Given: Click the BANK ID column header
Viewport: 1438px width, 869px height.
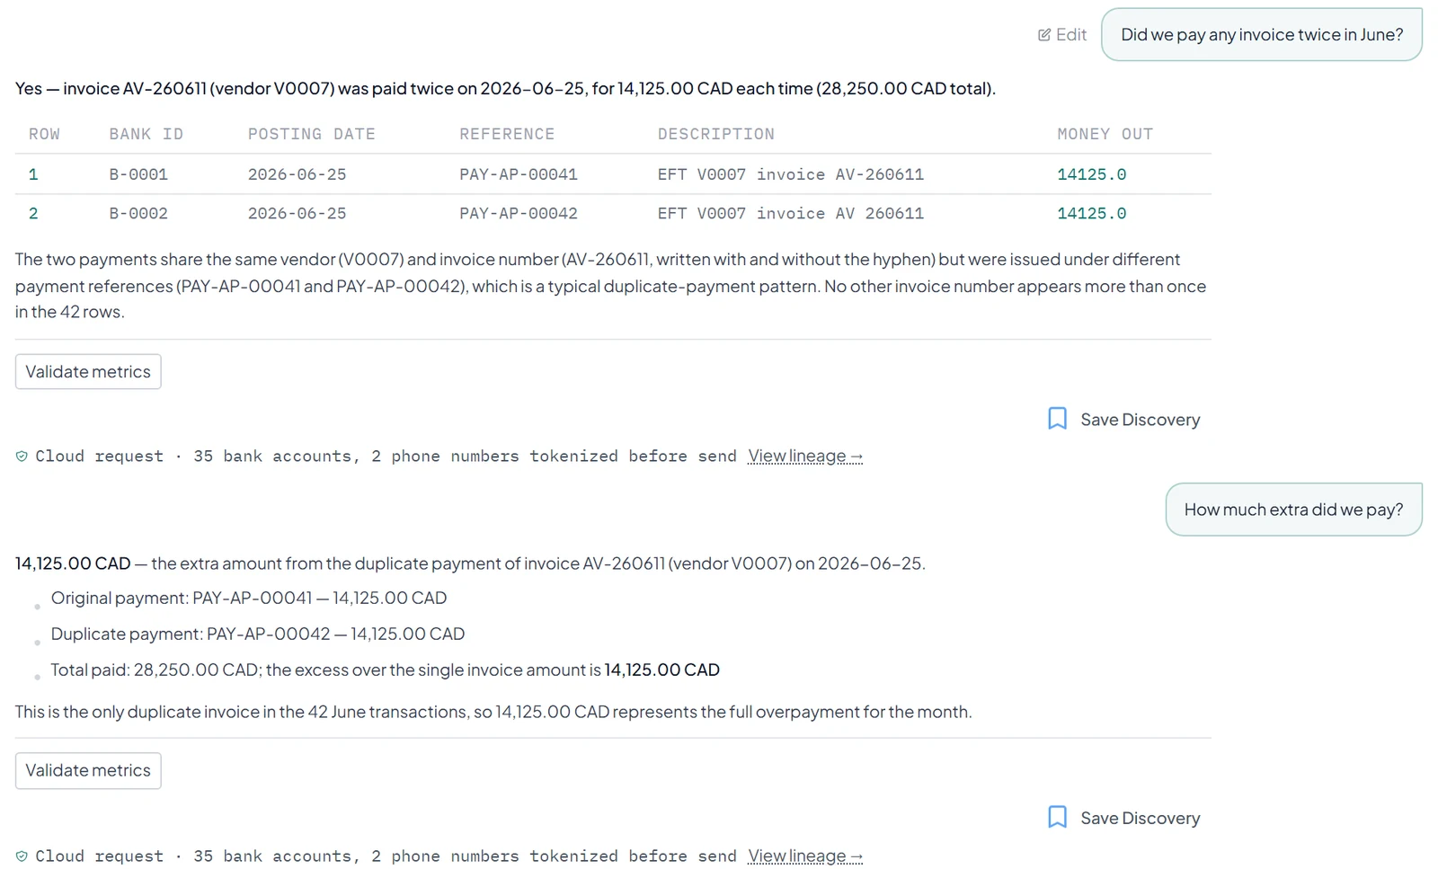Looking at the screenshot, I should (146, 134).
